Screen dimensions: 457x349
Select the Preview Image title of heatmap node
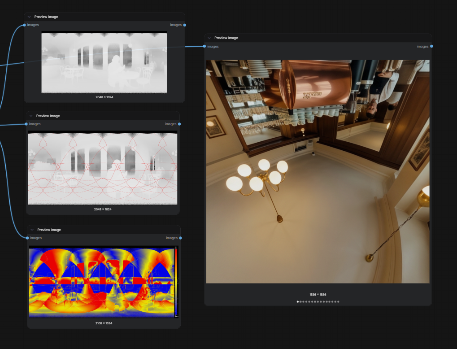click(49, 230)
